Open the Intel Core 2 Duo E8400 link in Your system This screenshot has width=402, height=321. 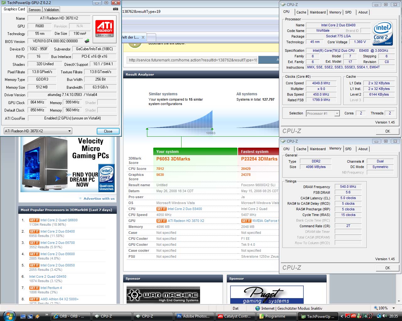point(185,209)
